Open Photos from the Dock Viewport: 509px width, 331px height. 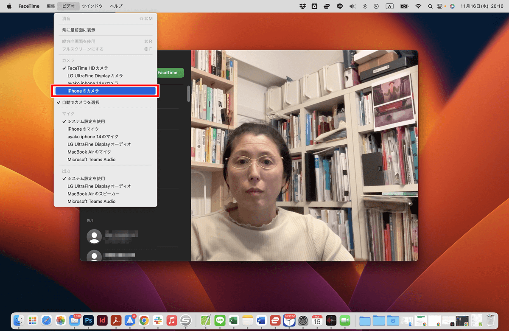[61, 320]
